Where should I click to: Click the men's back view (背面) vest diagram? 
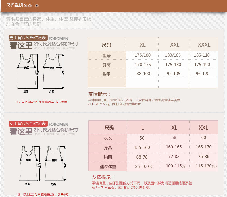[53, 72]
